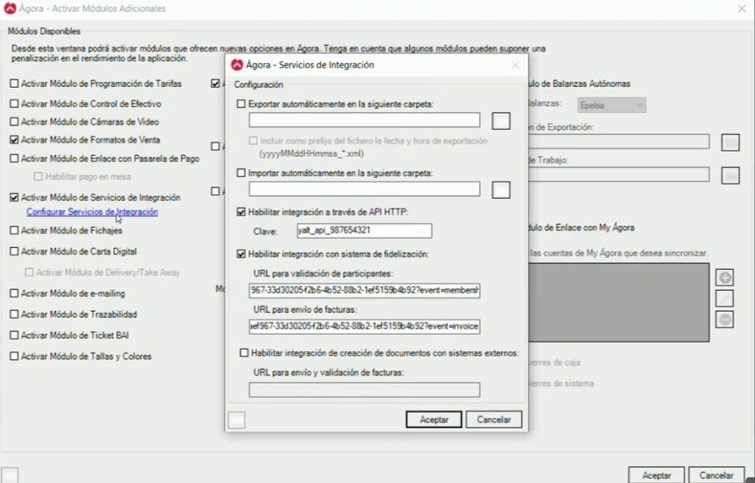
Task: Click the browse button for import folder
Action: coord(501,190)
